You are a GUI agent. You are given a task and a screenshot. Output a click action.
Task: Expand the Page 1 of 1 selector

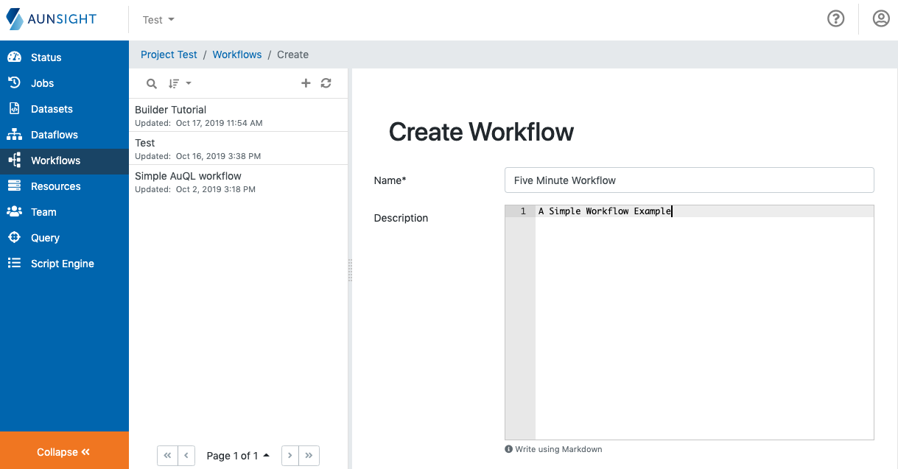(x=238, y=455)
